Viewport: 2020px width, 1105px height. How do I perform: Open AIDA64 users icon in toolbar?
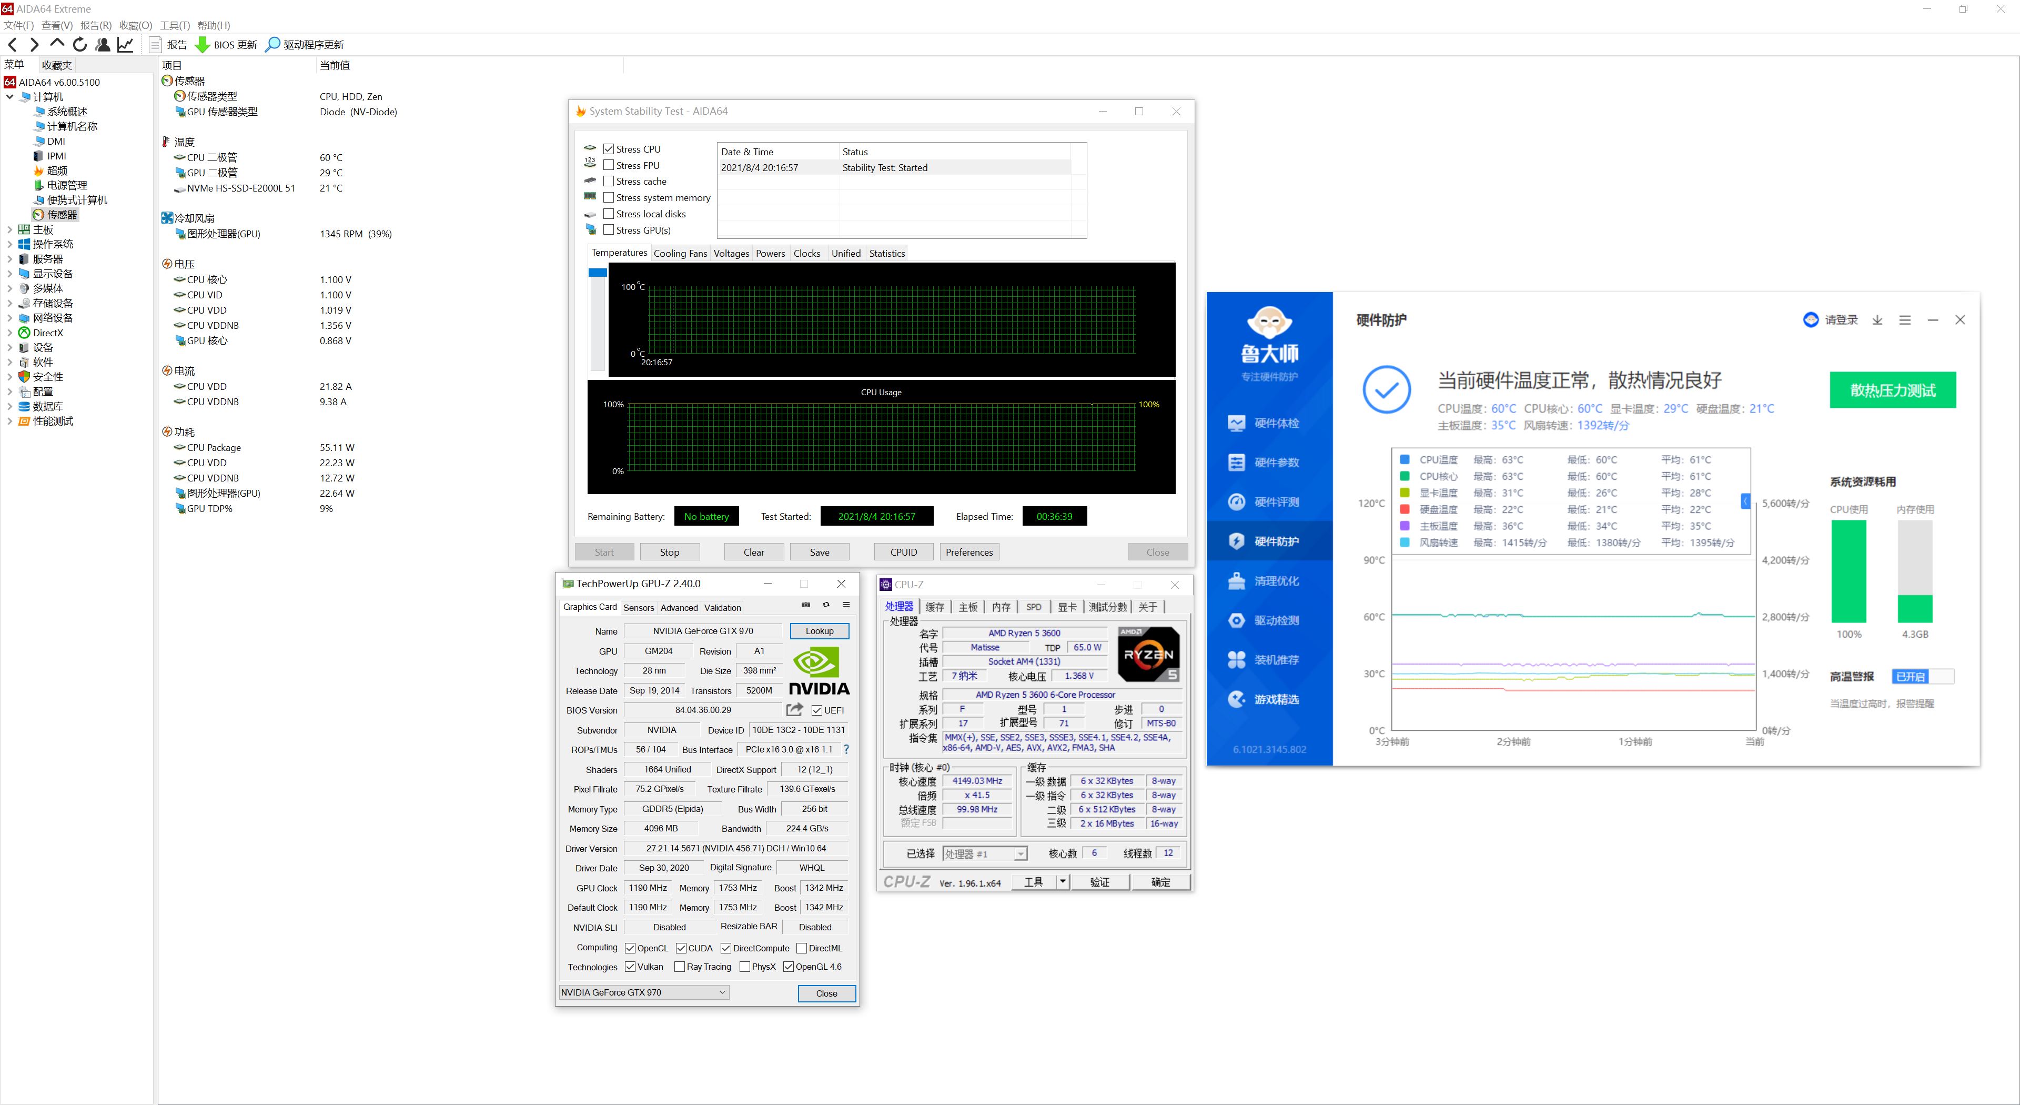pyautogui.click(x=102, y=45)
